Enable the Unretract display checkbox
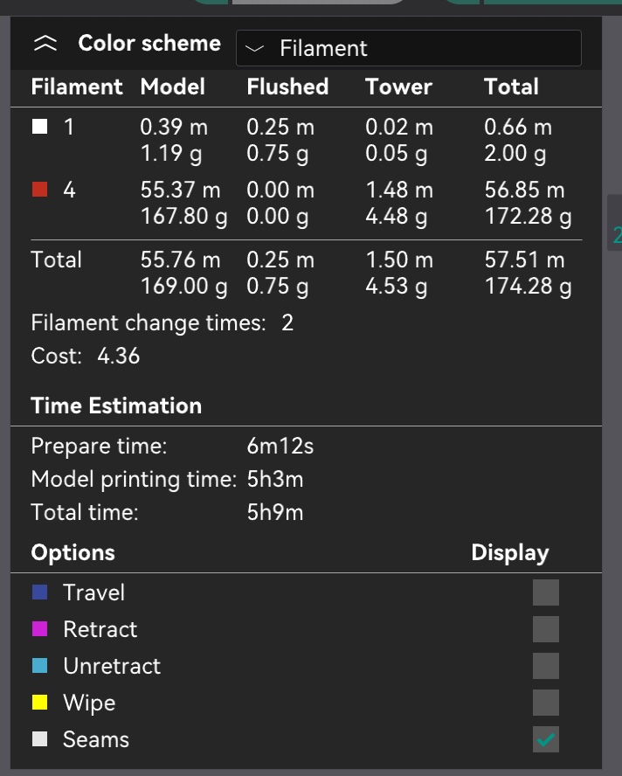Screen dimensions: 622x776 (x=546, y=666)
